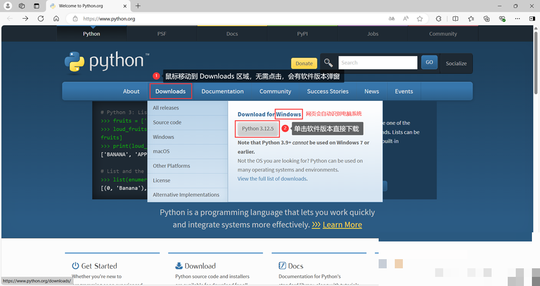Download Python 3.12.5 button
The image size is (540, 286).
[258, 129]
